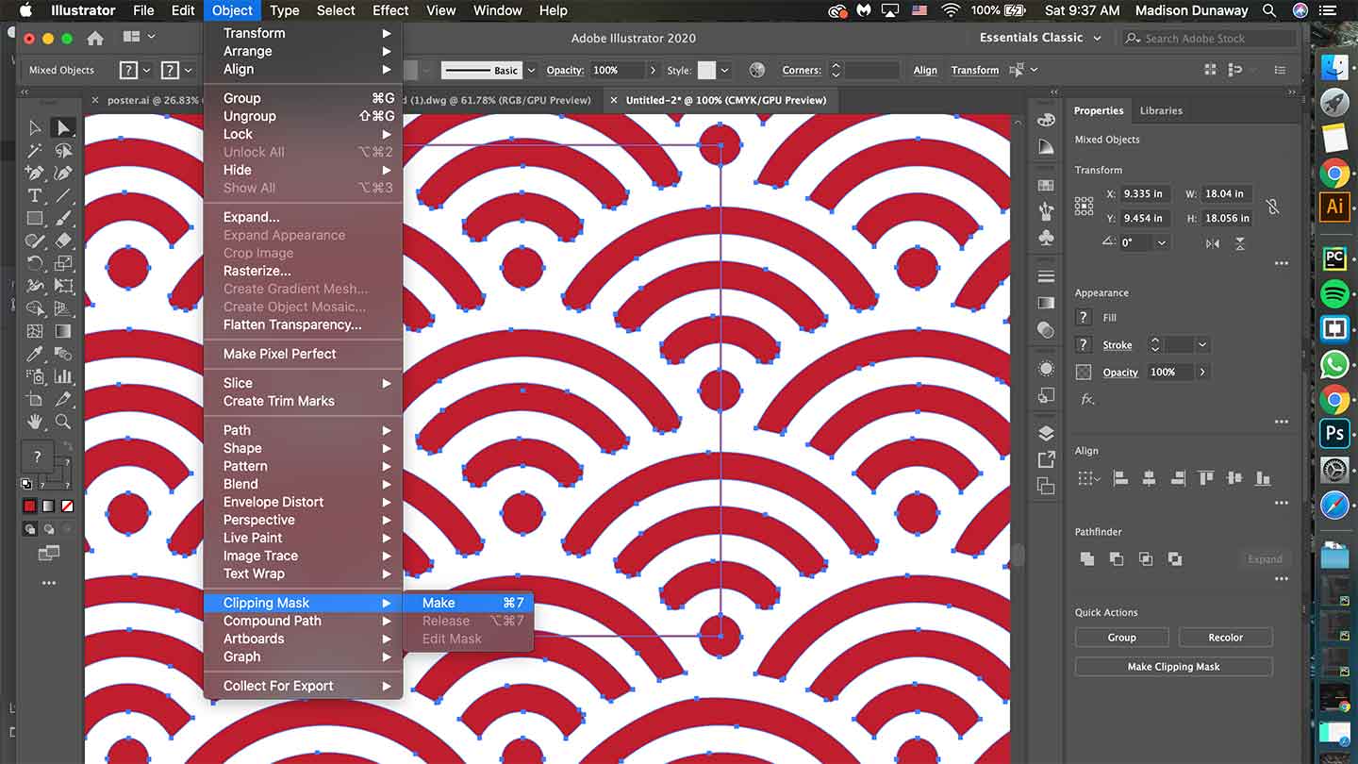The image size is (1358, 764).
Task: Open Photoshop from the Dock
Action: (1334, 433)
